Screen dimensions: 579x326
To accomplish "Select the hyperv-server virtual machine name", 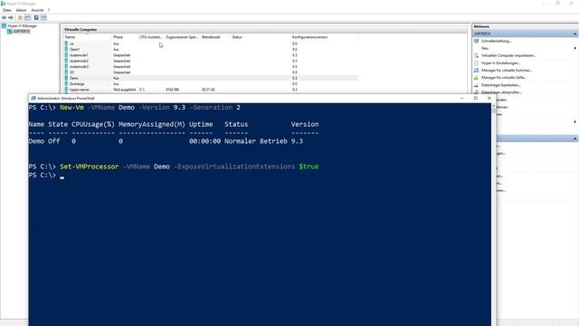I will coord(80,90).
